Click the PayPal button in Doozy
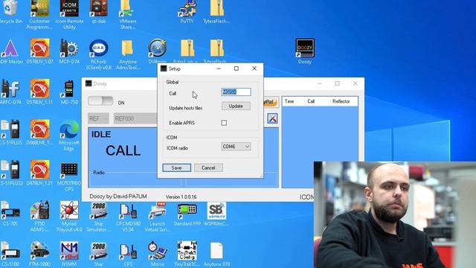This screenshot has height=268, width=476. click(270, 102)
